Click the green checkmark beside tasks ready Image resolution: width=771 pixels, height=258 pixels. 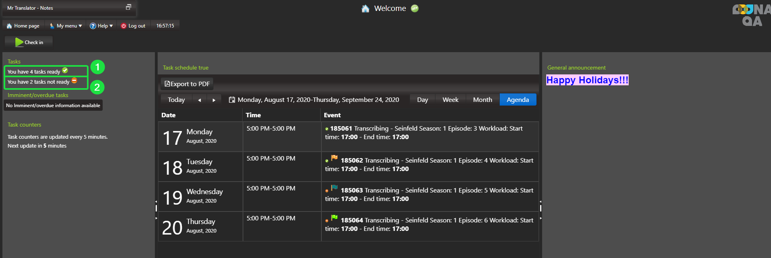(65, 70)
